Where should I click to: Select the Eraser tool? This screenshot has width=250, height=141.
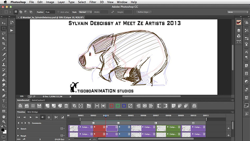click(x=4, y=75)
